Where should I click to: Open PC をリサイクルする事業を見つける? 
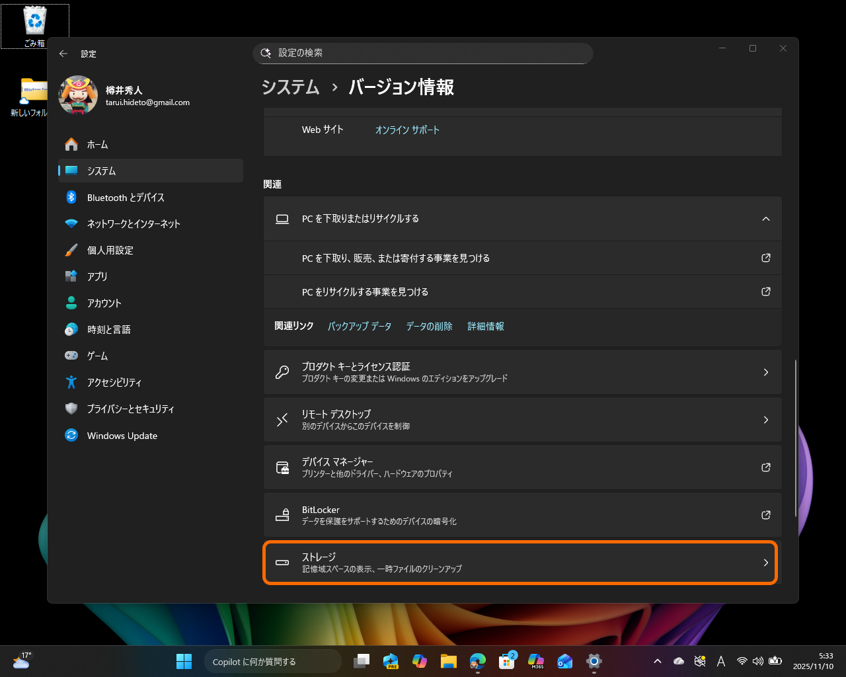523,292
